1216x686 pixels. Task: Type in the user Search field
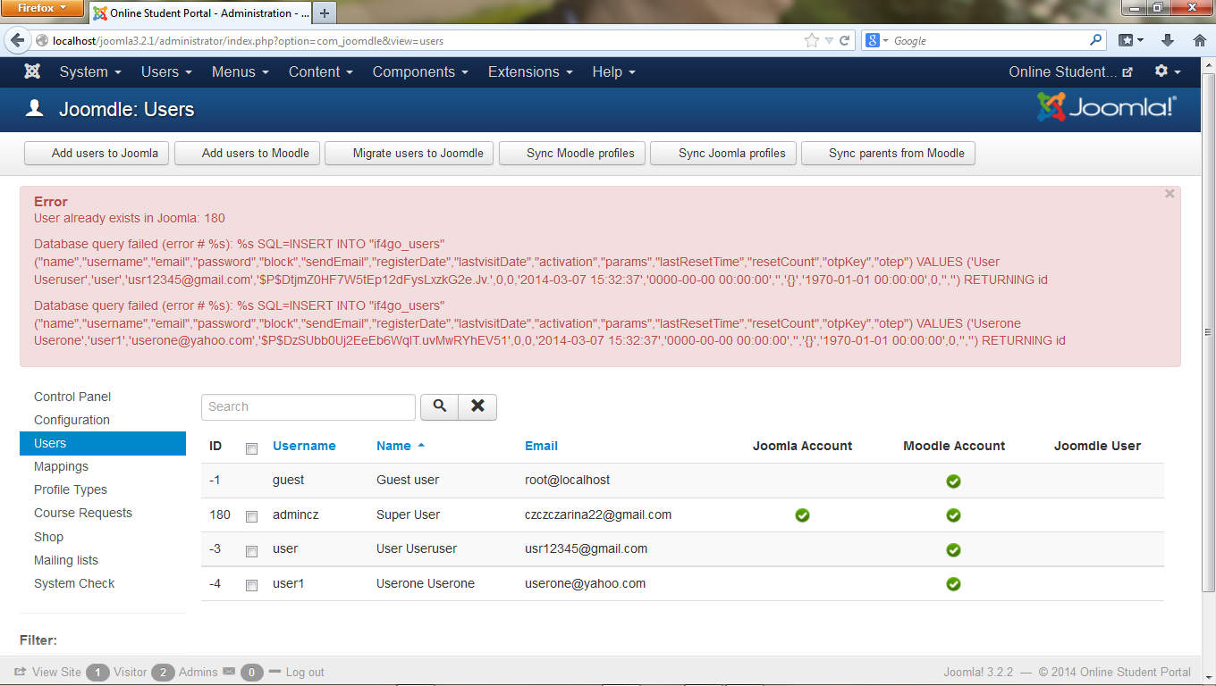click(308, 406)
